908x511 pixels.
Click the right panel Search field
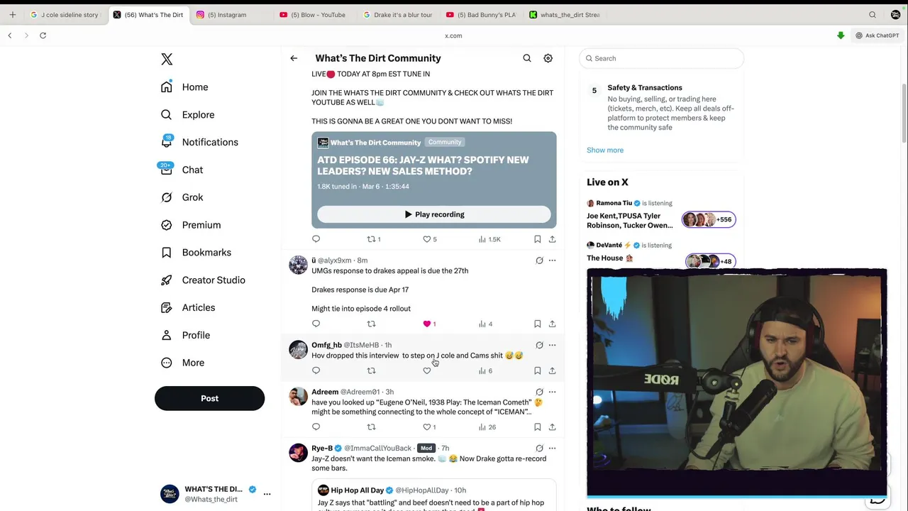click(661, 58)
